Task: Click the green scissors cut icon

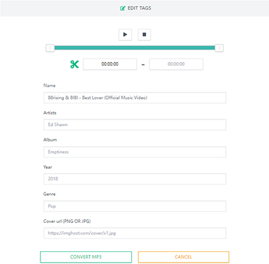Action: [x=75, y=64]
